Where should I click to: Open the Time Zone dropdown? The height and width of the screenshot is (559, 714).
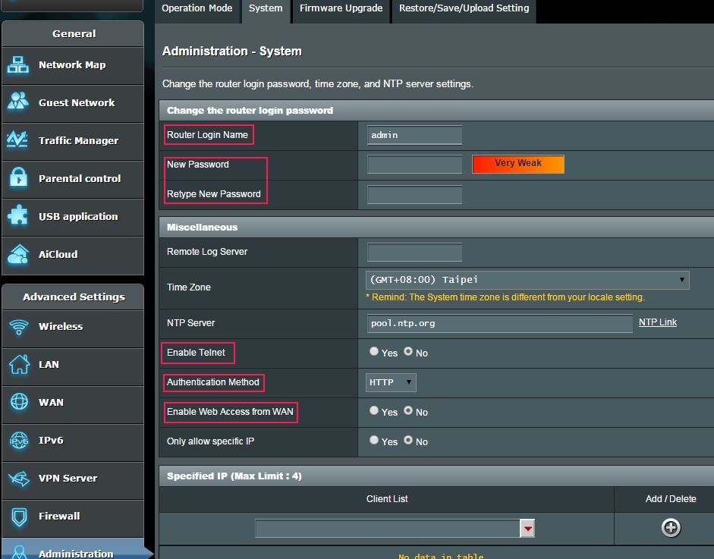(x=527, y=280)
